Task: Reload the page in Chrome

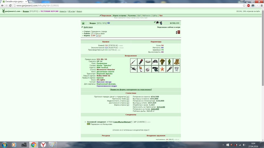Action: click(10, 6)
